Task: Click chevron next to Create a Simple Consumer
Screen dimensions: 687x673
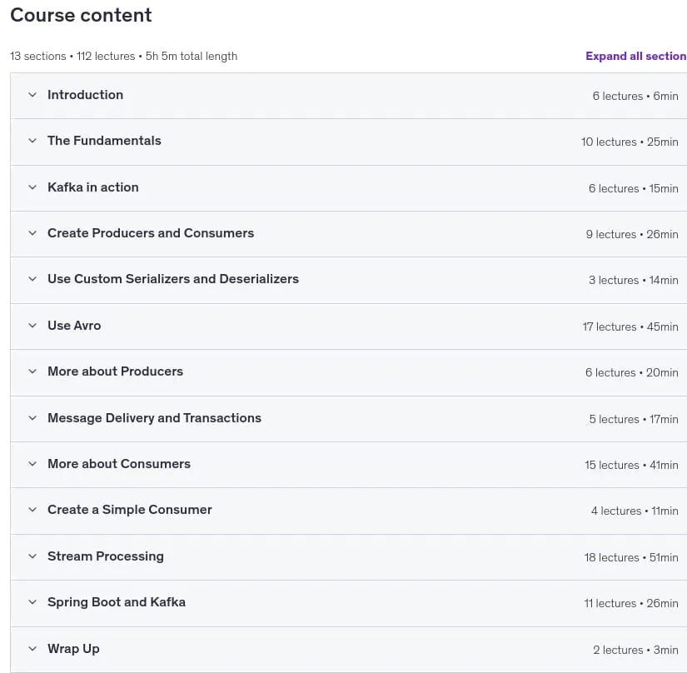Action: point(32,510)
